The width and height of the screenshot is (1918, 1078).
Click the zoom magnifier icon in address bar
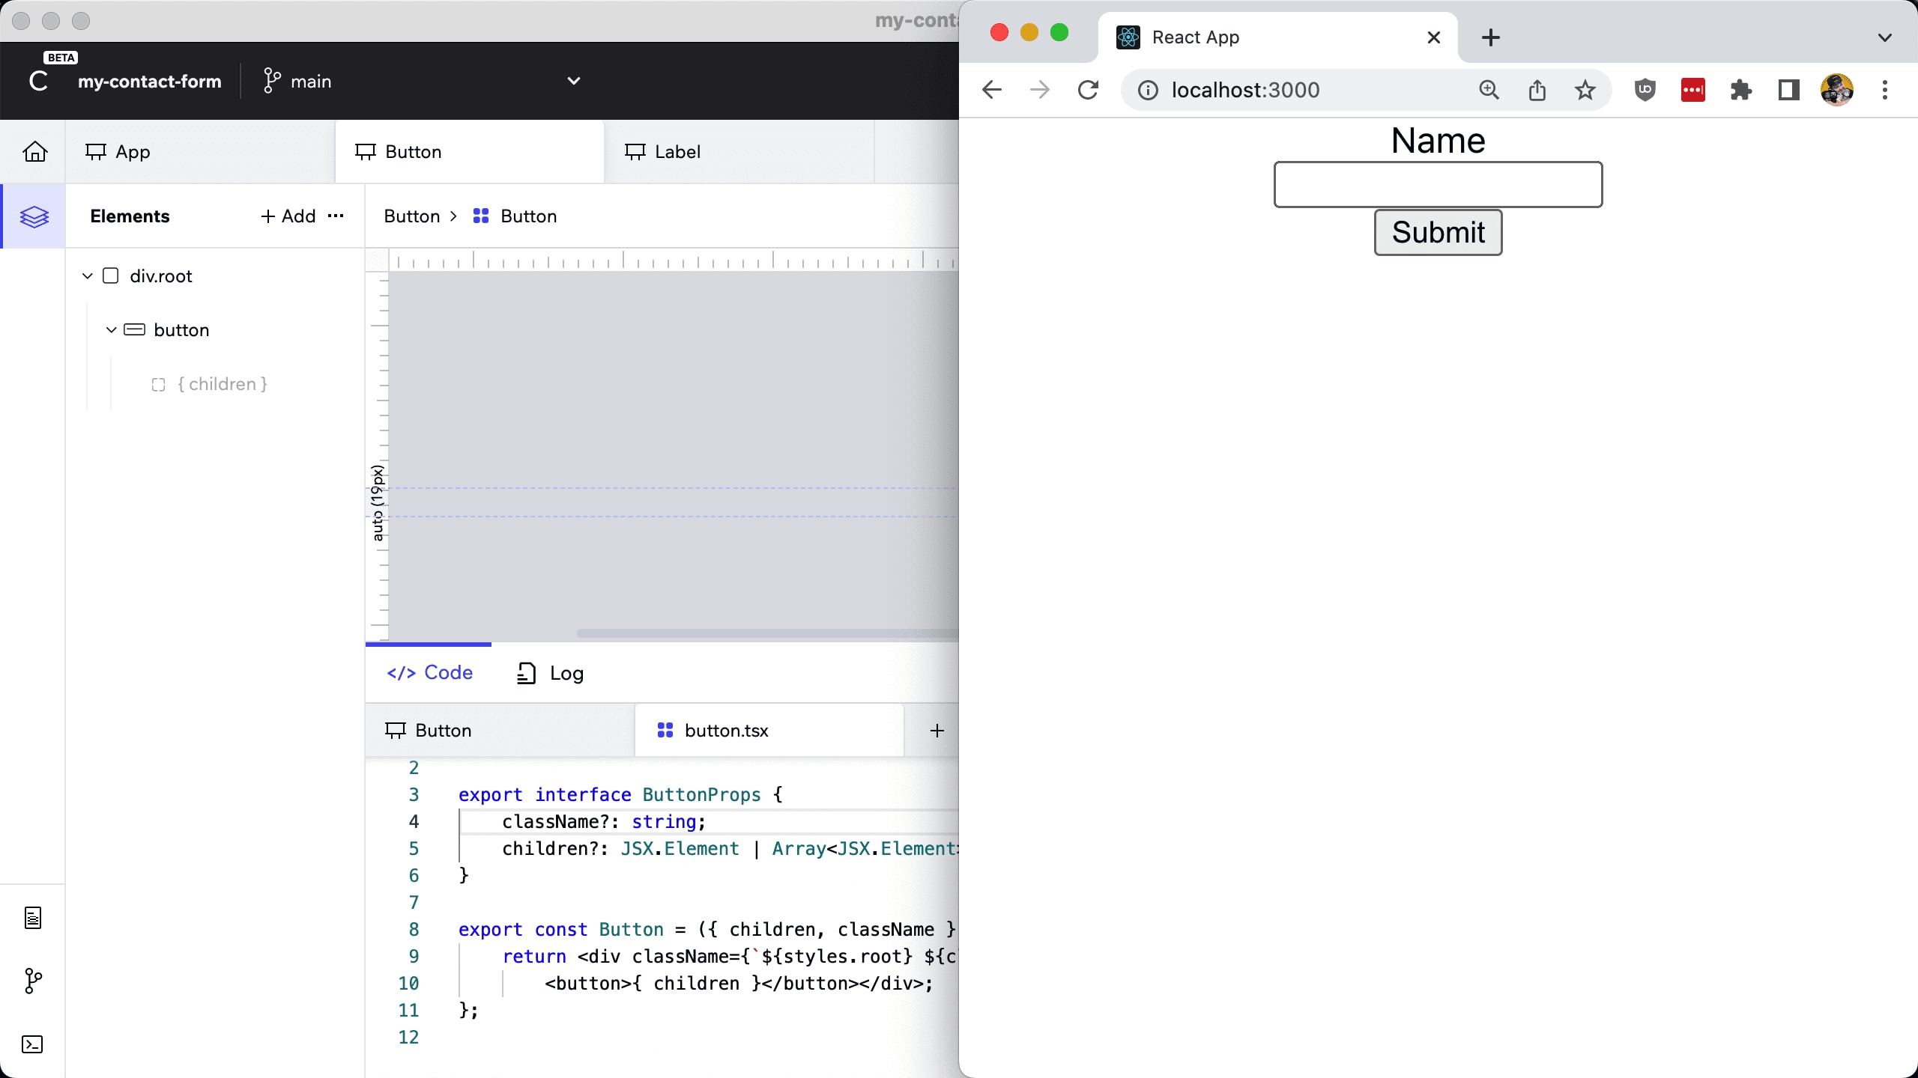1489,91
